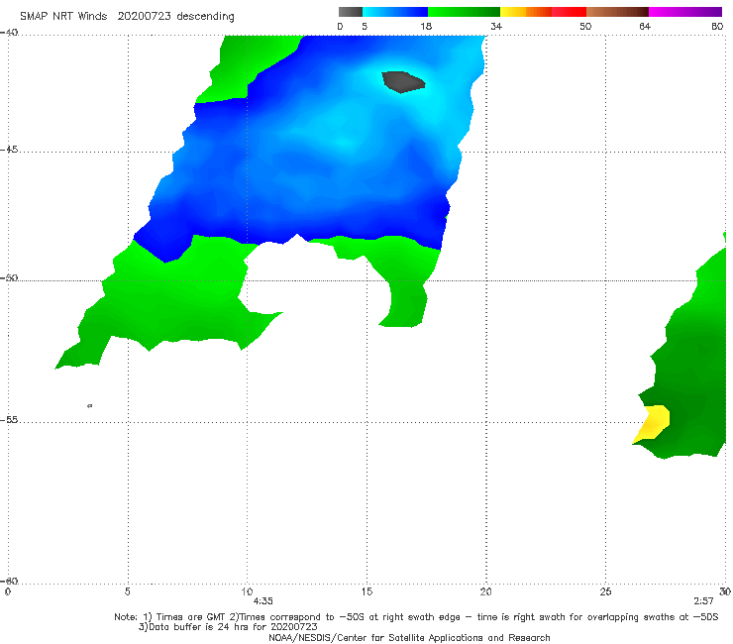The width and height of the screenshot is (733, 644).
Task: Click the "NOAA/NESDIS/Center for Satellite Applications and Research" credit
Action: [409, 638]
